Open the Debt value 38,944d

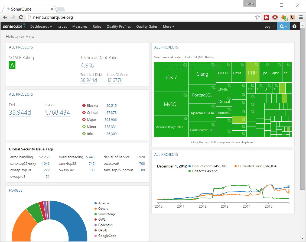pyautogui.click(x=20, y=112)
